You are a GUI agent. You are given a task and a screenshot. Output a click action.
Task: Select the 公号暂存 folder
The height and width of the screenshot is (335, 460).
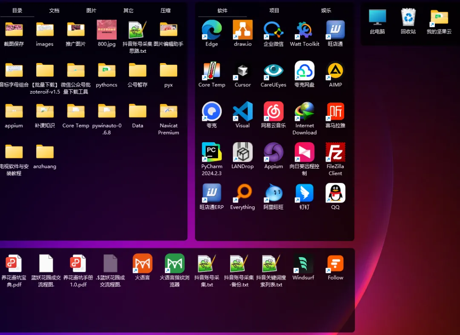(138, 70)
